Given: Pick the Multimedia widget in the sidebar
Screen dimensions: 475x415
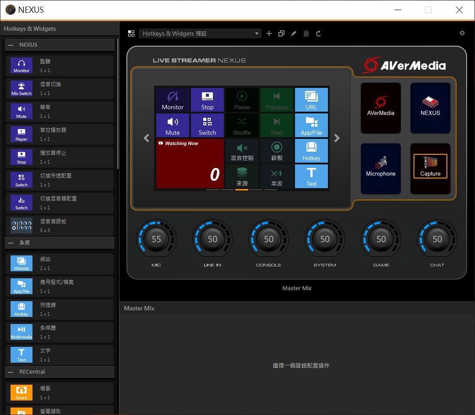Looking at the screenshot, I should (x=59, y=332).
